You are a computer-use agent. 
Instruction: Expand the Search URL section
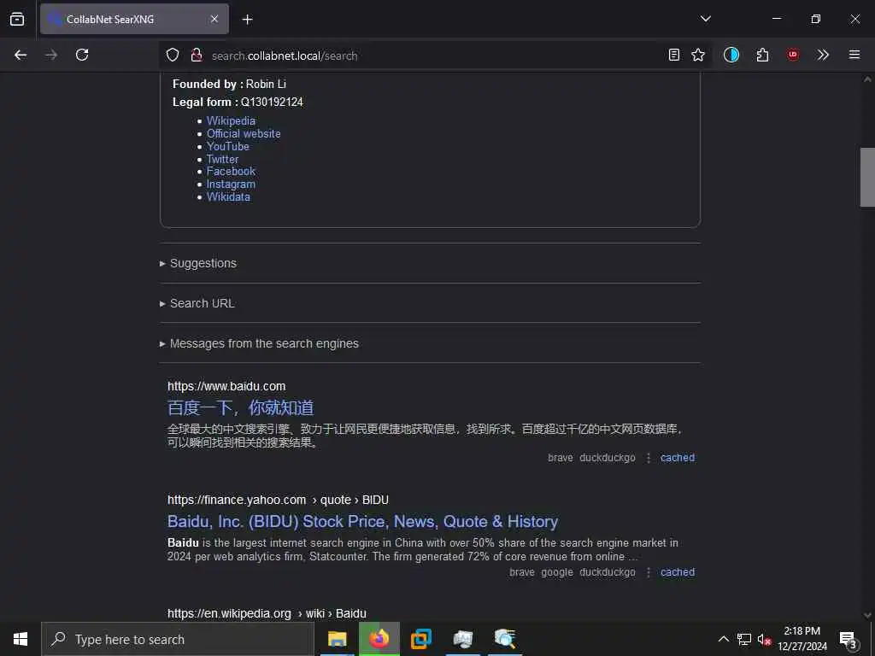pyautogui.click(x=202, y=303)
